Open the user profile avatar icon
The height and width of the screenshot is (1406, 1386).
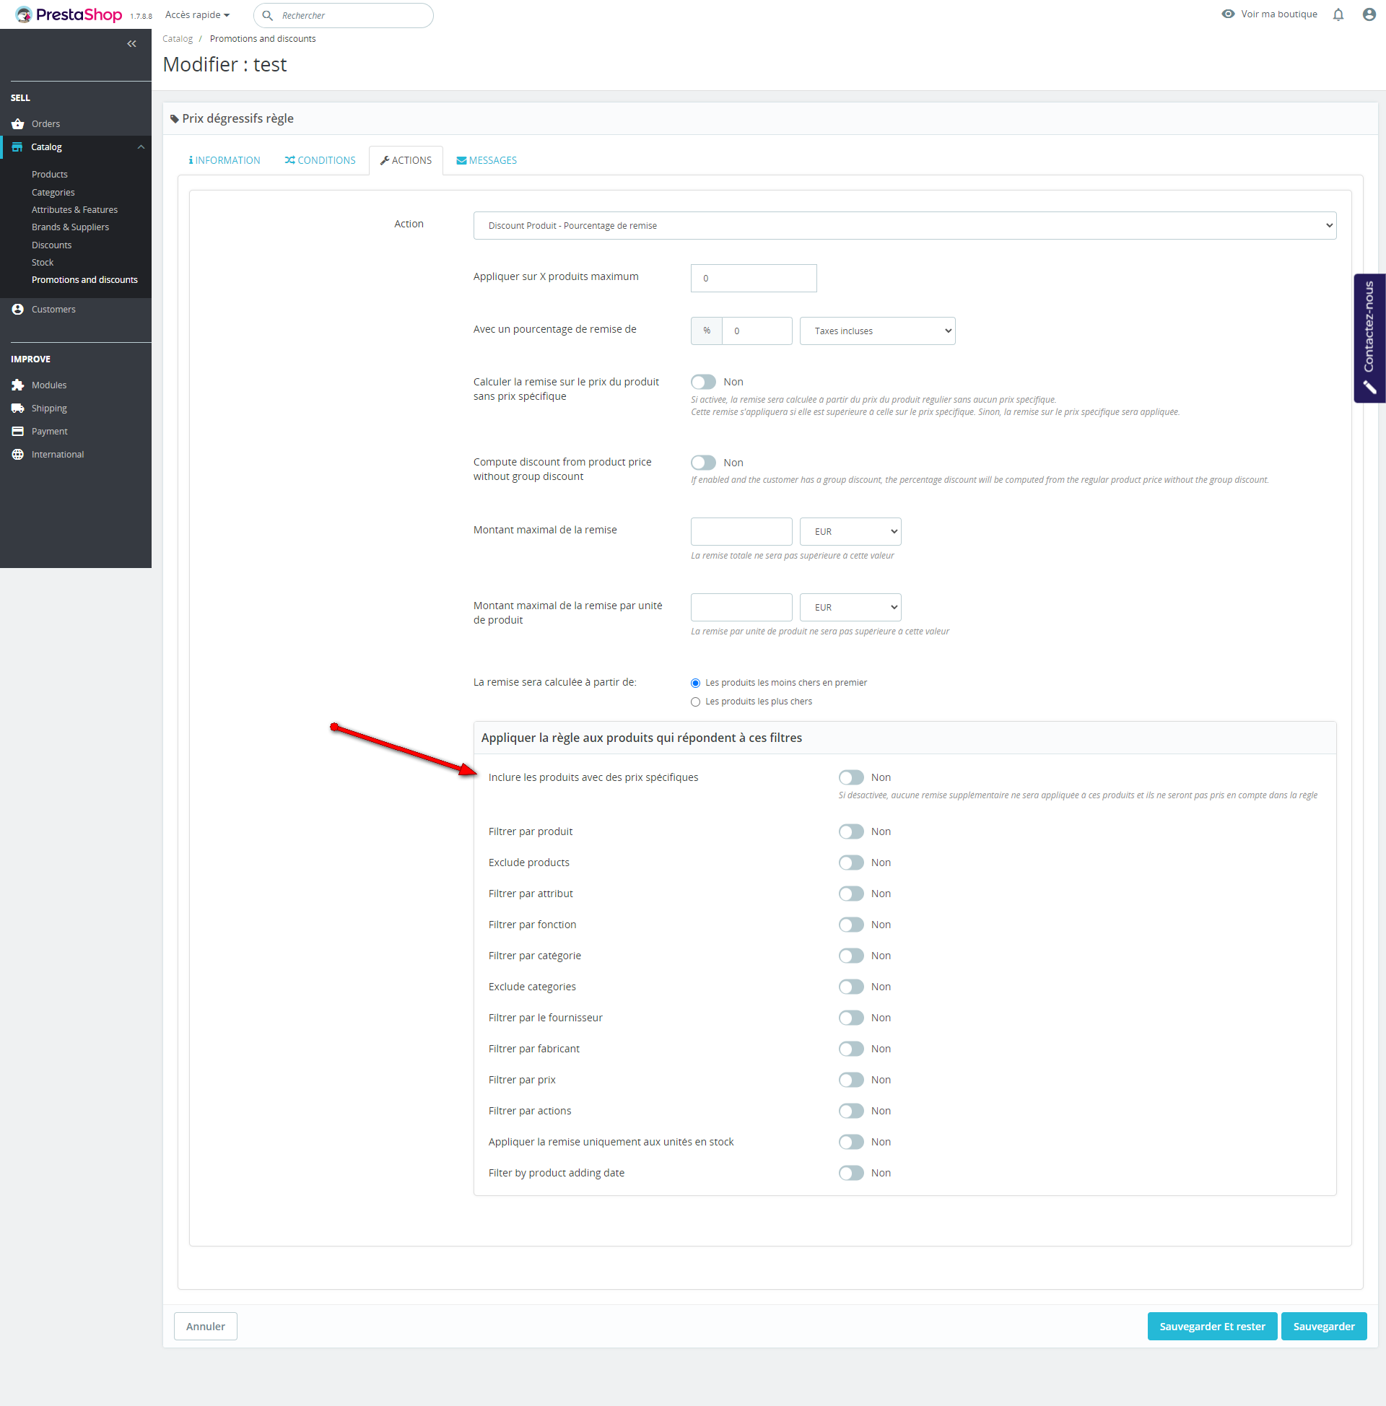click(x=1369, y=14)
